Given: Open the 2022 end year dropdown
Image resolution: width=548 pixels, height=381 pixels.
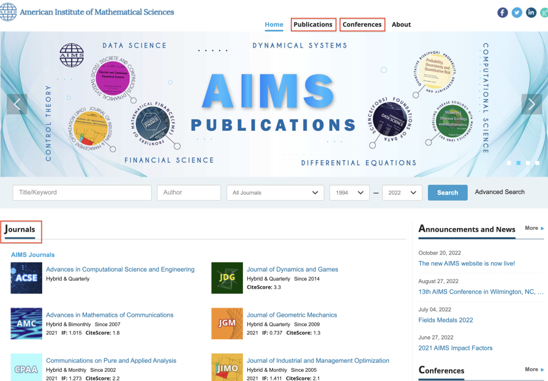Looking at the screenshot, I should (x=402, y=193).
